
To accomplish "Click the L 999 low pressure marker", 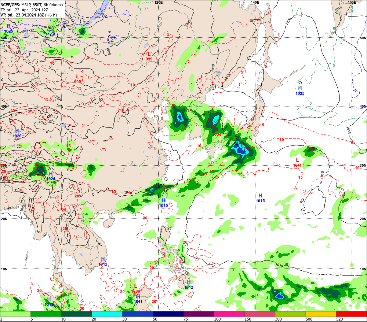I will click(149, 56).
